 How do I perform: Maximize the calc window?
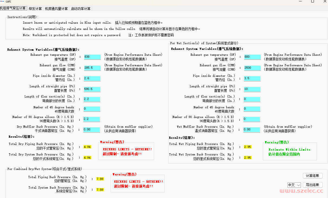click(x=312, y=1)
